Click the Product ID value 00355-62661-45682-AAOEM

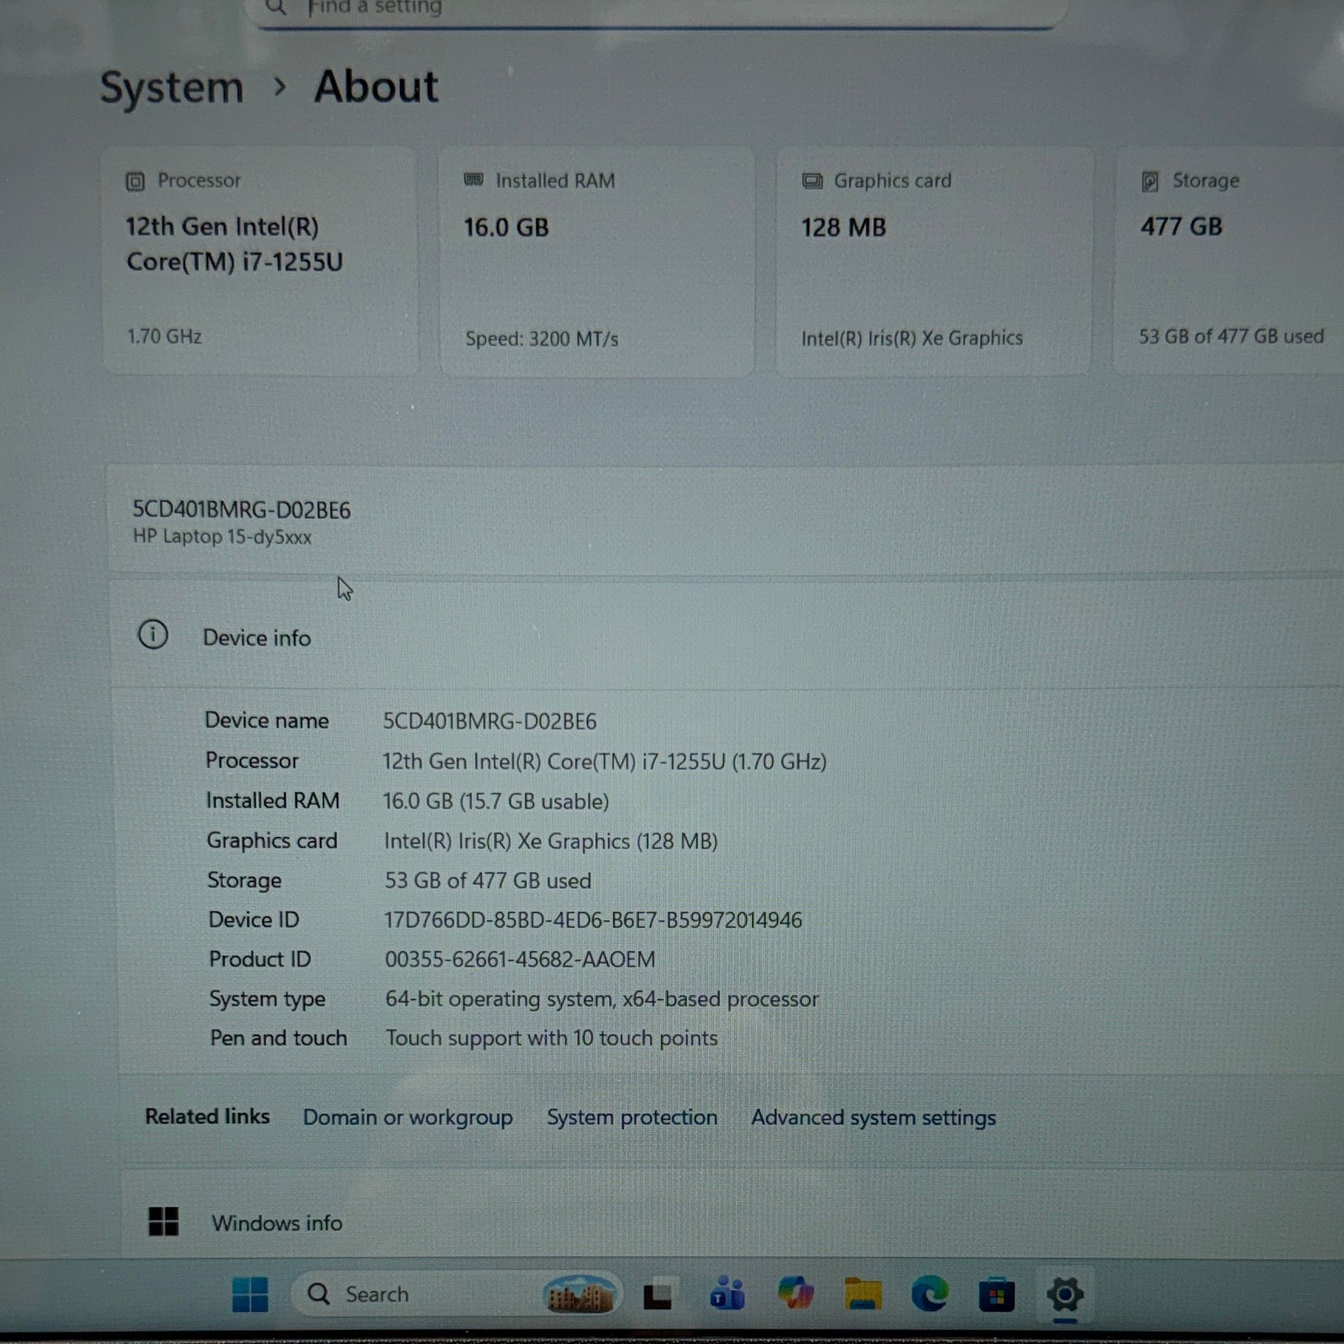520,959
